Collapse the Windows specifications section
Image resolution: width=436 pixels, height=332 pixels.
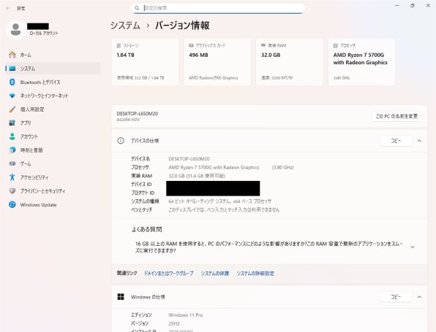419,297
